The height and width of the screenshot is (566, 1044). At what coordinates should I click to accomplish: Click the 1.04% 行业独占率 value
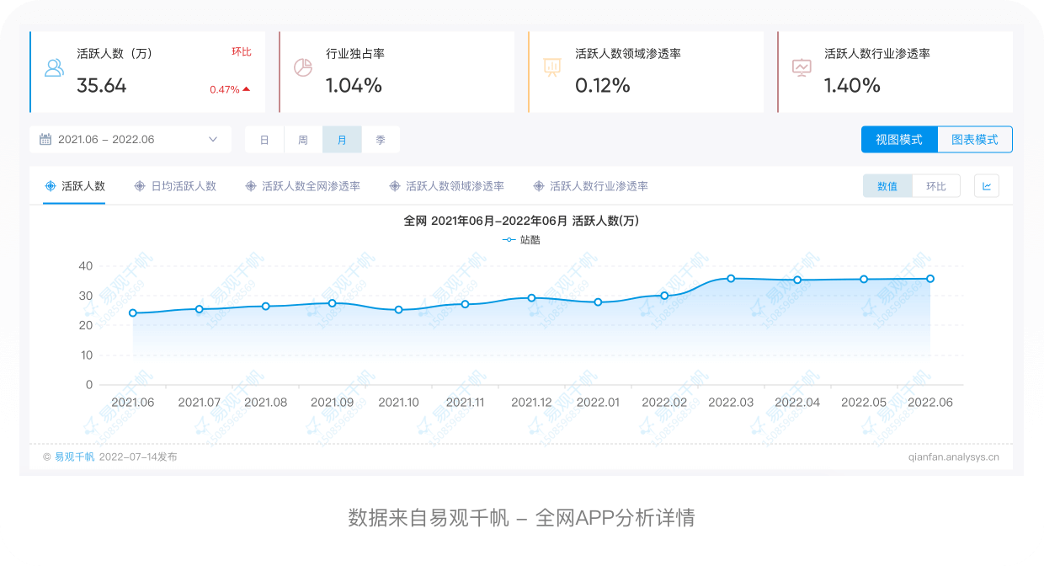point(354,85)
